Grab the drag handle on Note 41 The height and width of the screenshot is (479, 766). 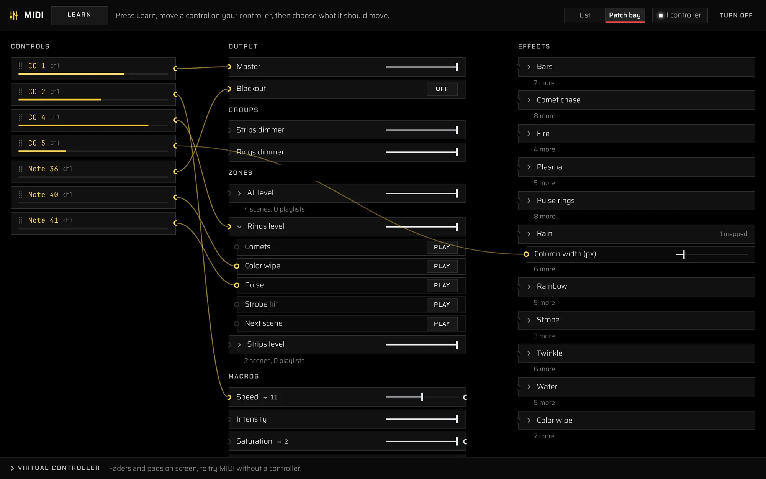(20, 220)
